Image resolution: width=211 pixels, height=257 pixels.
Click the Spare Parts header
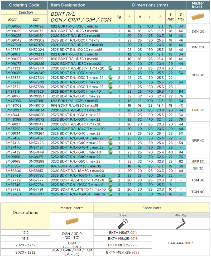[x=152, y=208]
